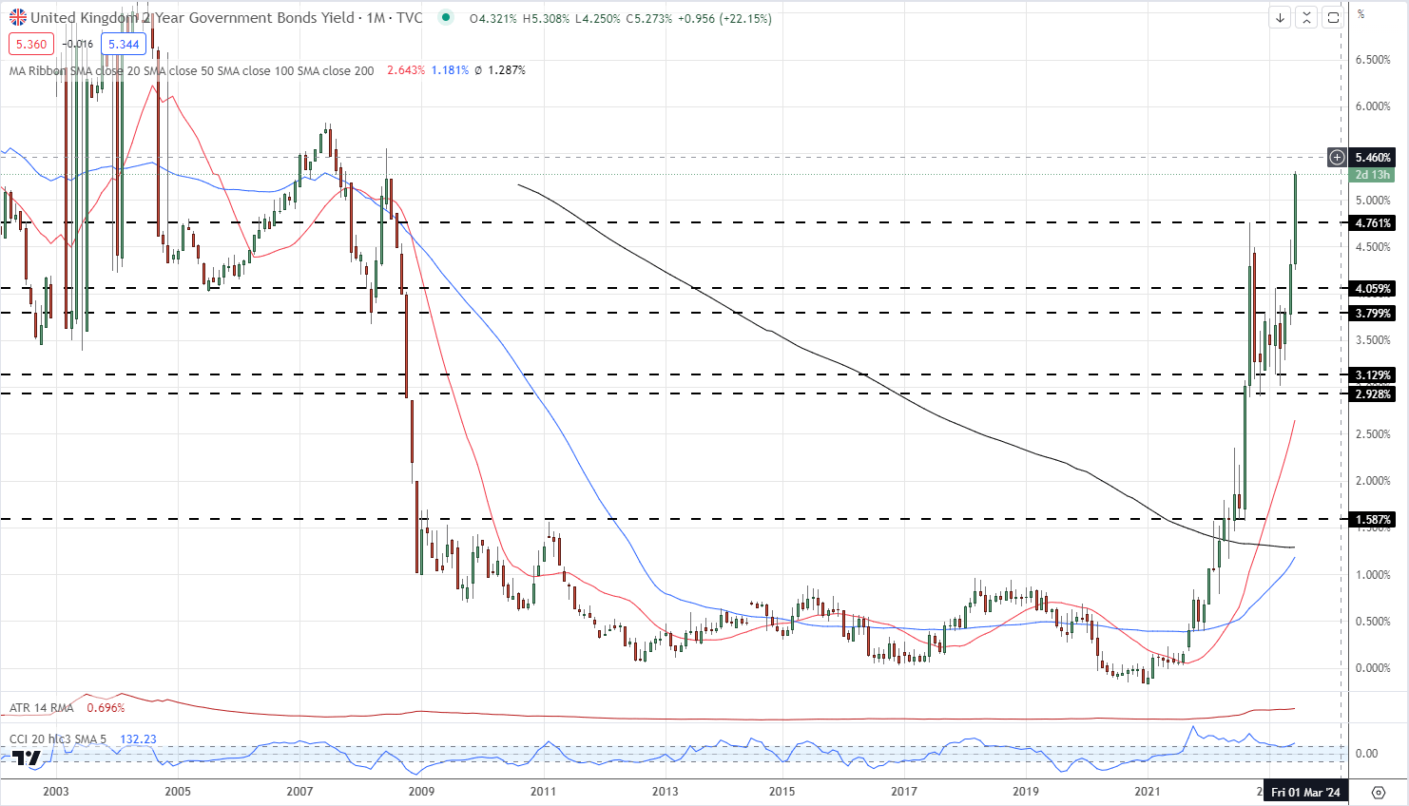Click the TradingView logo at bottom left
Viewport: 1409px width, 806px height.
(27, 758)
